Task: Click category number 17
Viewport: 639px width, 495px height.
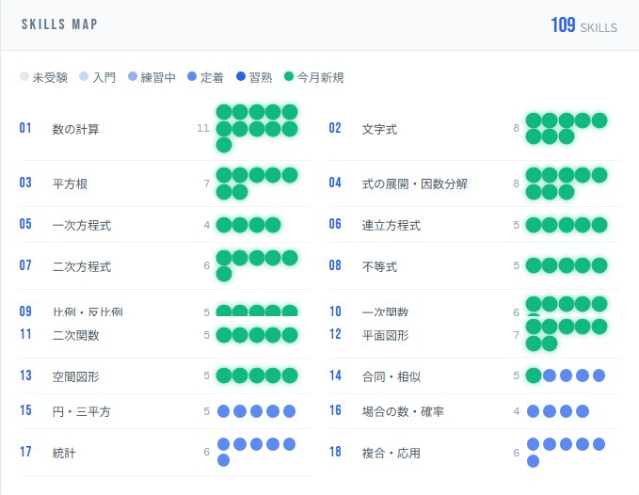Action: click(25, 452)
